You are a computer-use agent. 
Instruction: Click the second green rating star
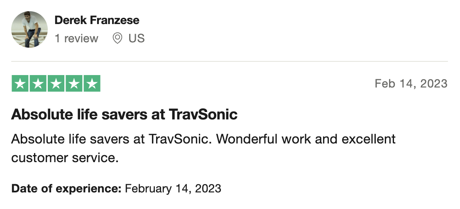coord(38,84)
